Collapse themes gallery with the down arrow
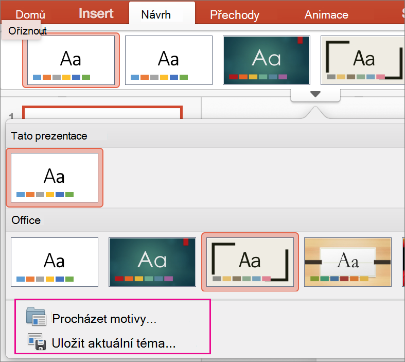The height and width of the screenshot is (362, 405). 315,94
